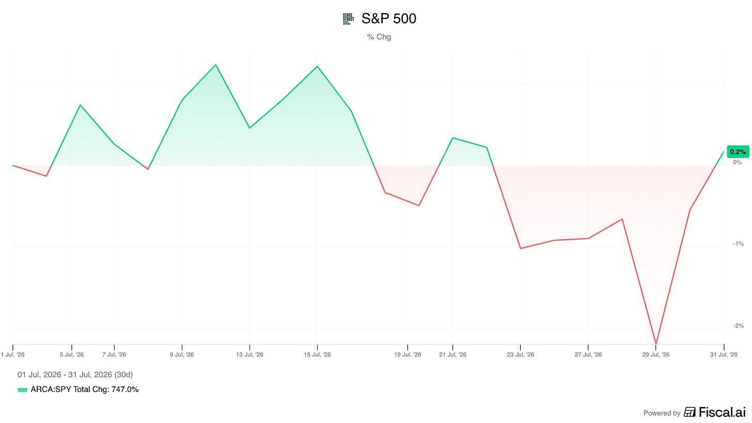This screenshot has width=752, height=423.
Task: Click the Fiscal.ai logo icon
Action: [x=690, y=412]
